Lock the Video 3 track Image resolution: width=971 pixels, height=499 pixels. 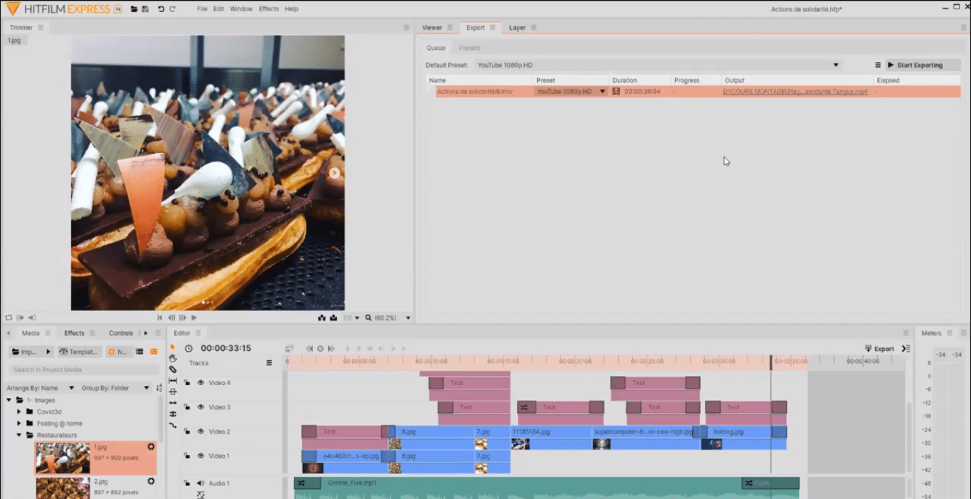187,407
